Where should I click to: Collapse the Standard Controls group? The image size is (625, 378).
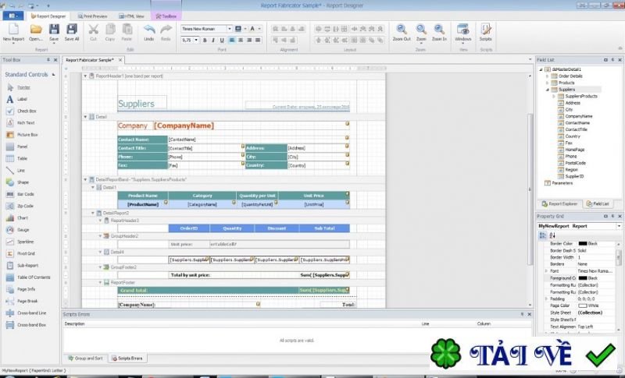tap(54, 75)
